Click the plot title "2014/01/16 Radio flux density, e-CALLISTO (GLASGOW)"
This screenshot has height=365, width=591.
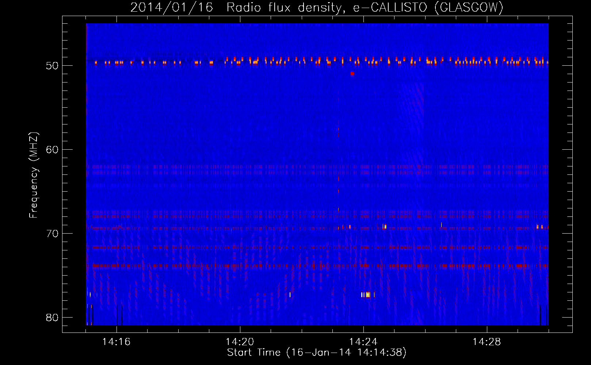click(317, 7)
